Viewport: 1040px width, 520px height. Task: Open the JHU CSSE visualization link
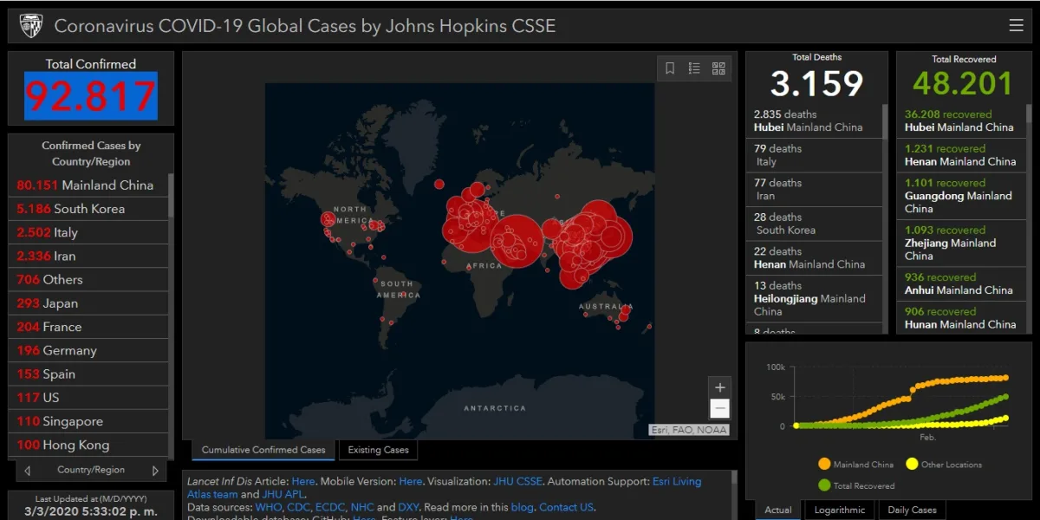pyautogui.click(x=517, y=481)
